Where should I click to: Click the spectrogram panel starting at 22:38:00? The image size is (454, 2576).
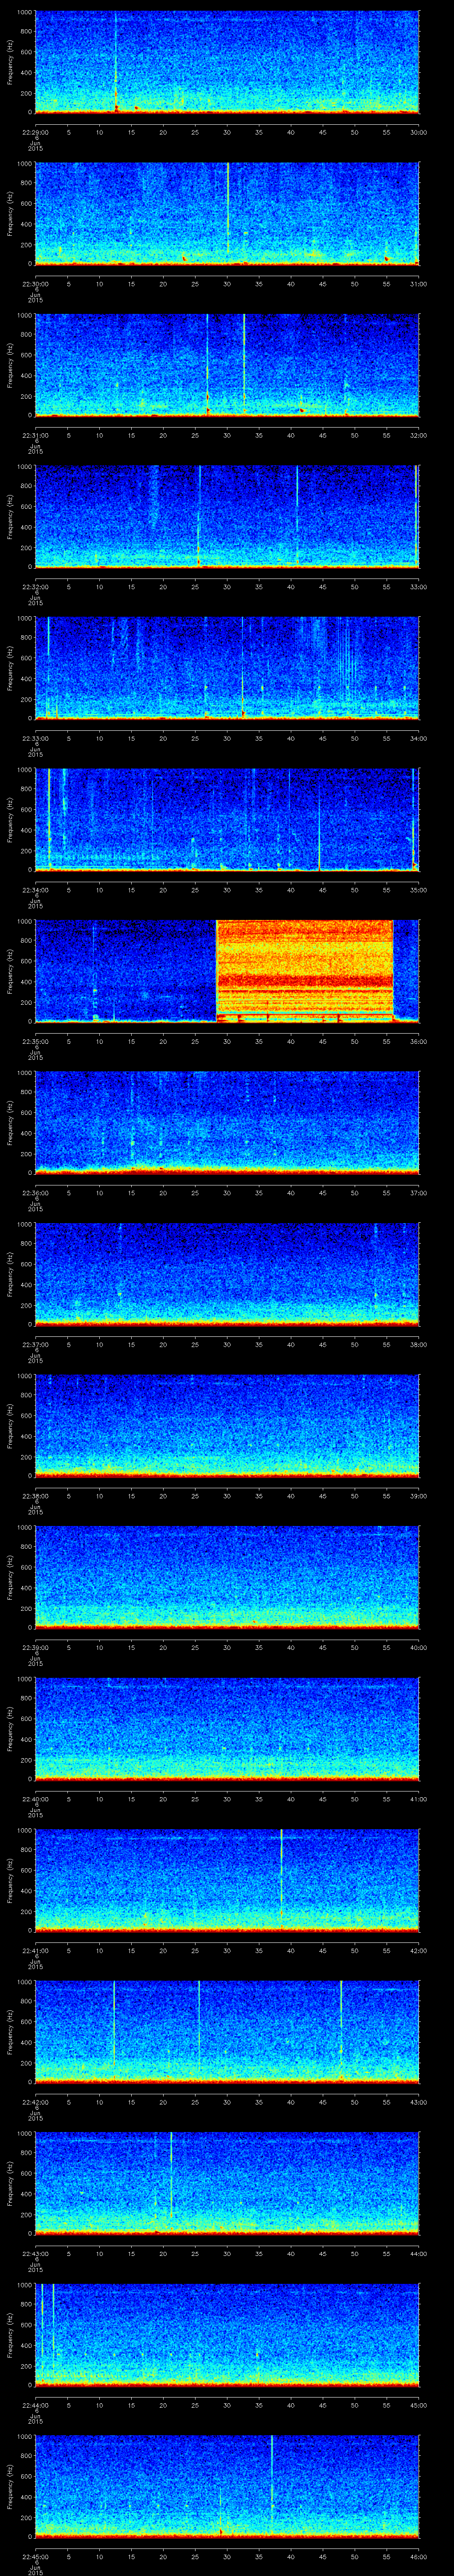[227, 1426]
